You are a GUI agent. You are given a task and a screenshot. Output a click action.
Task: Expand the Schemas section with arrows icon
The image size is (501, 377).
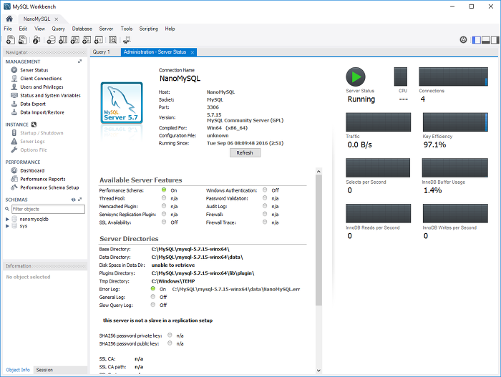(x=80, y=200)
